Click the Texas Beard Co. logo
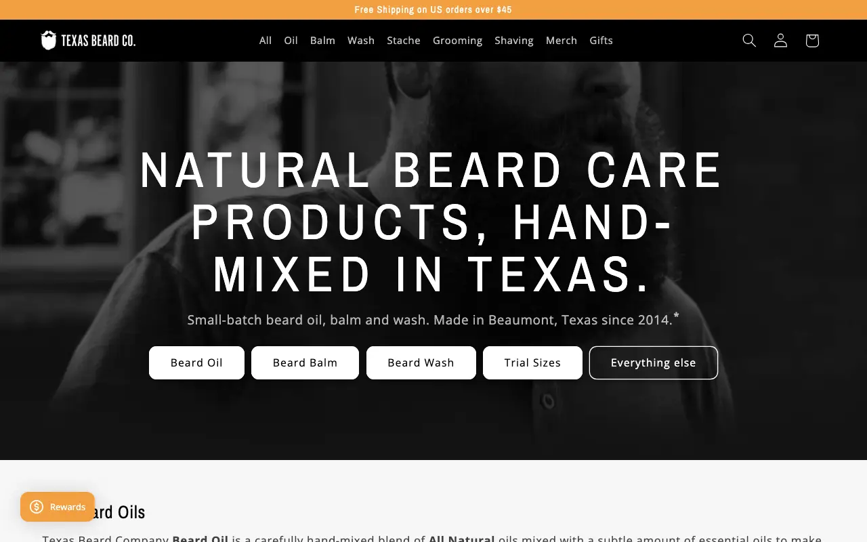The width and height of the screenshot is (867, 542). tap(88, 41)
